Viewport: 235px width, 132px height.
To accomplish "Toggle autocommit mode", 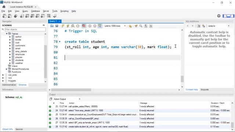I will 100,26.
